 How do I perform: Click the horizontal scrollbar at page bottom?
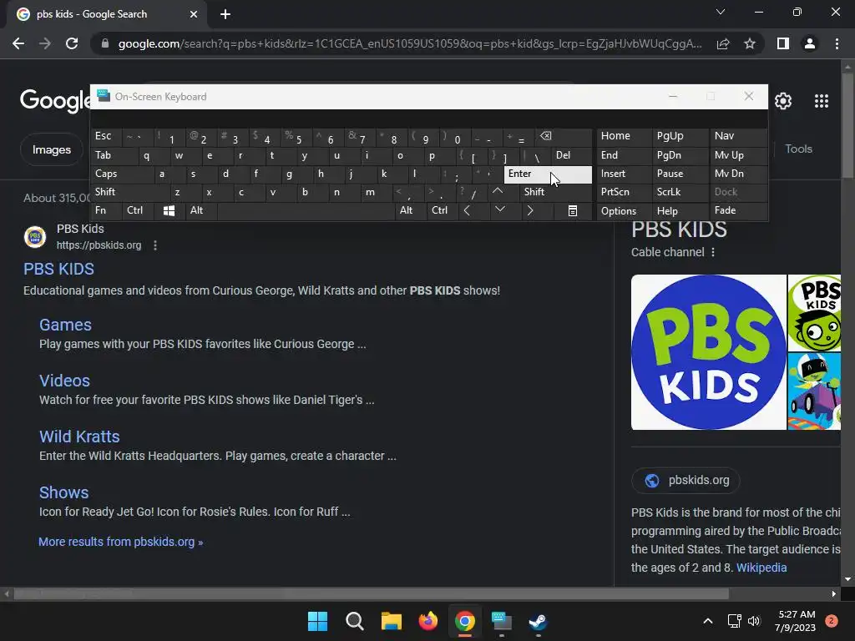point(372,593)
